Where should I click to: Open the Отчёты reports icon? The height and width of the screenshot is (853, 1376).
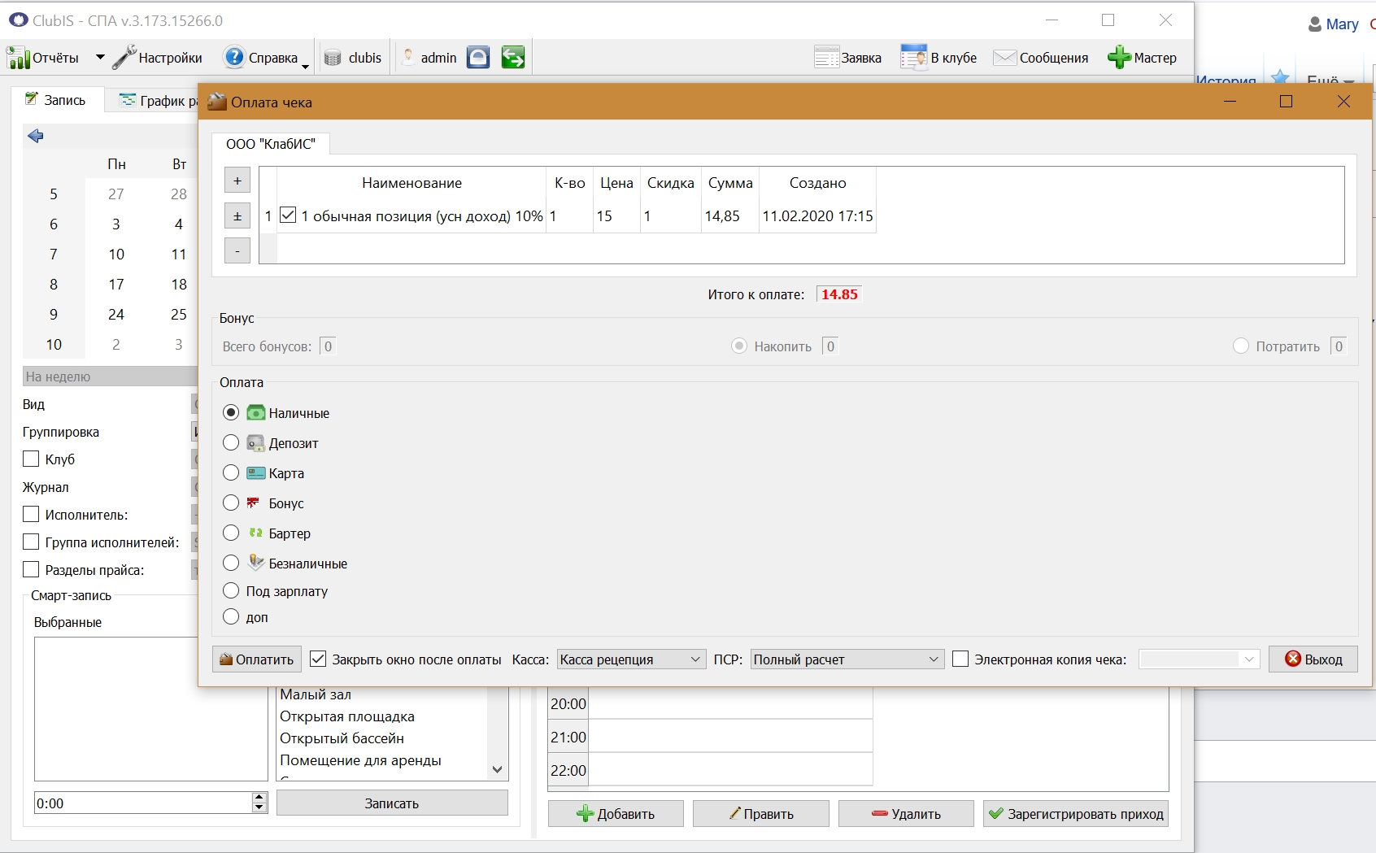coord(18,58)
